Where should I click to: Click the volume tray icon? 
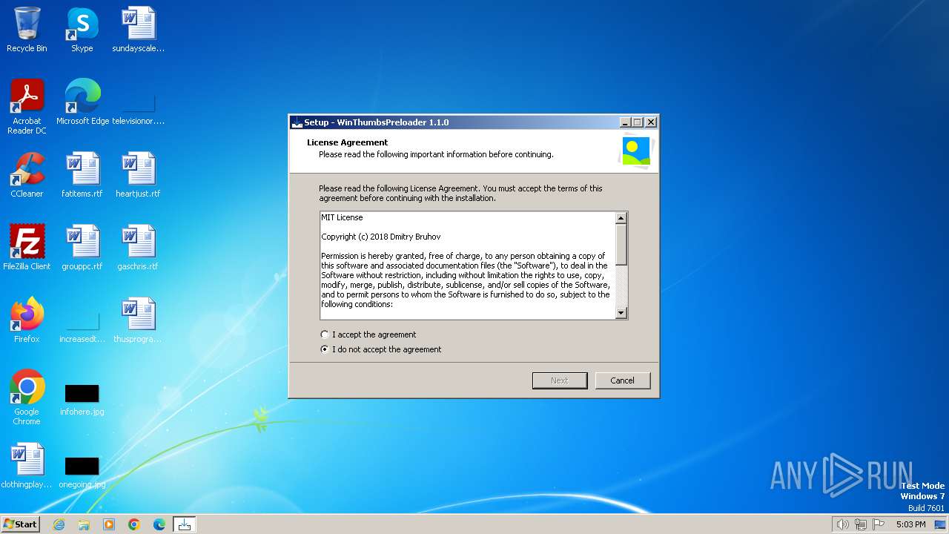click(842, 524)
